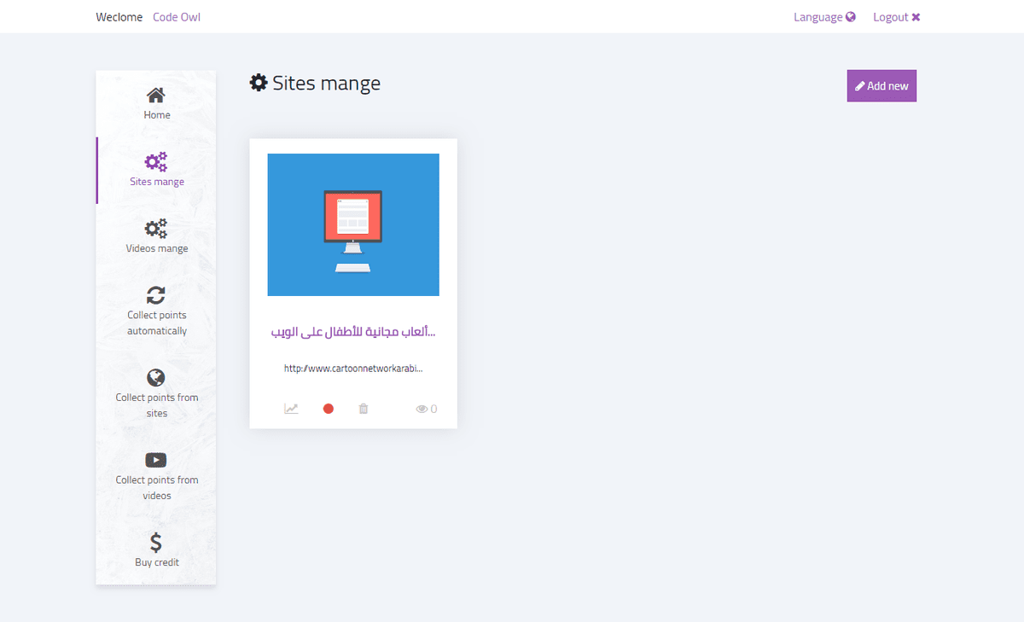Click the Home icon in the sidebar

tap(156, 94)
